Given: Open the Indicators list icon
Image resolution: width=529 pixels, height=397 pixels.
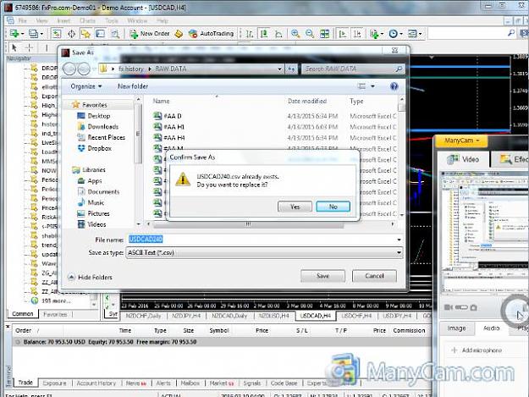Looking at the screenshot, I should pyautogui.click(x=374, y=33).
